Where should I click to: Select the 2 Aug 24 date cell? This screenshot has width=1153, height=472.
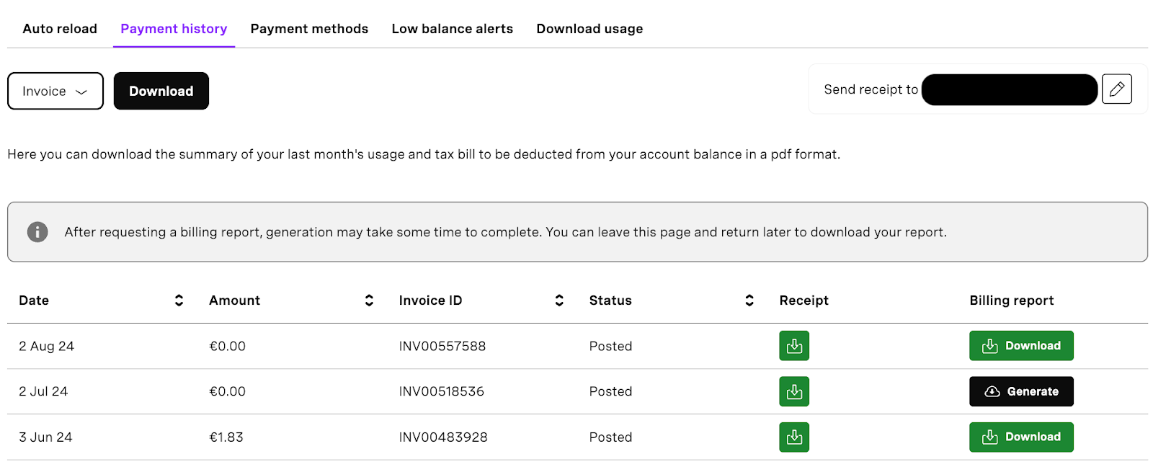pos(47,346)
